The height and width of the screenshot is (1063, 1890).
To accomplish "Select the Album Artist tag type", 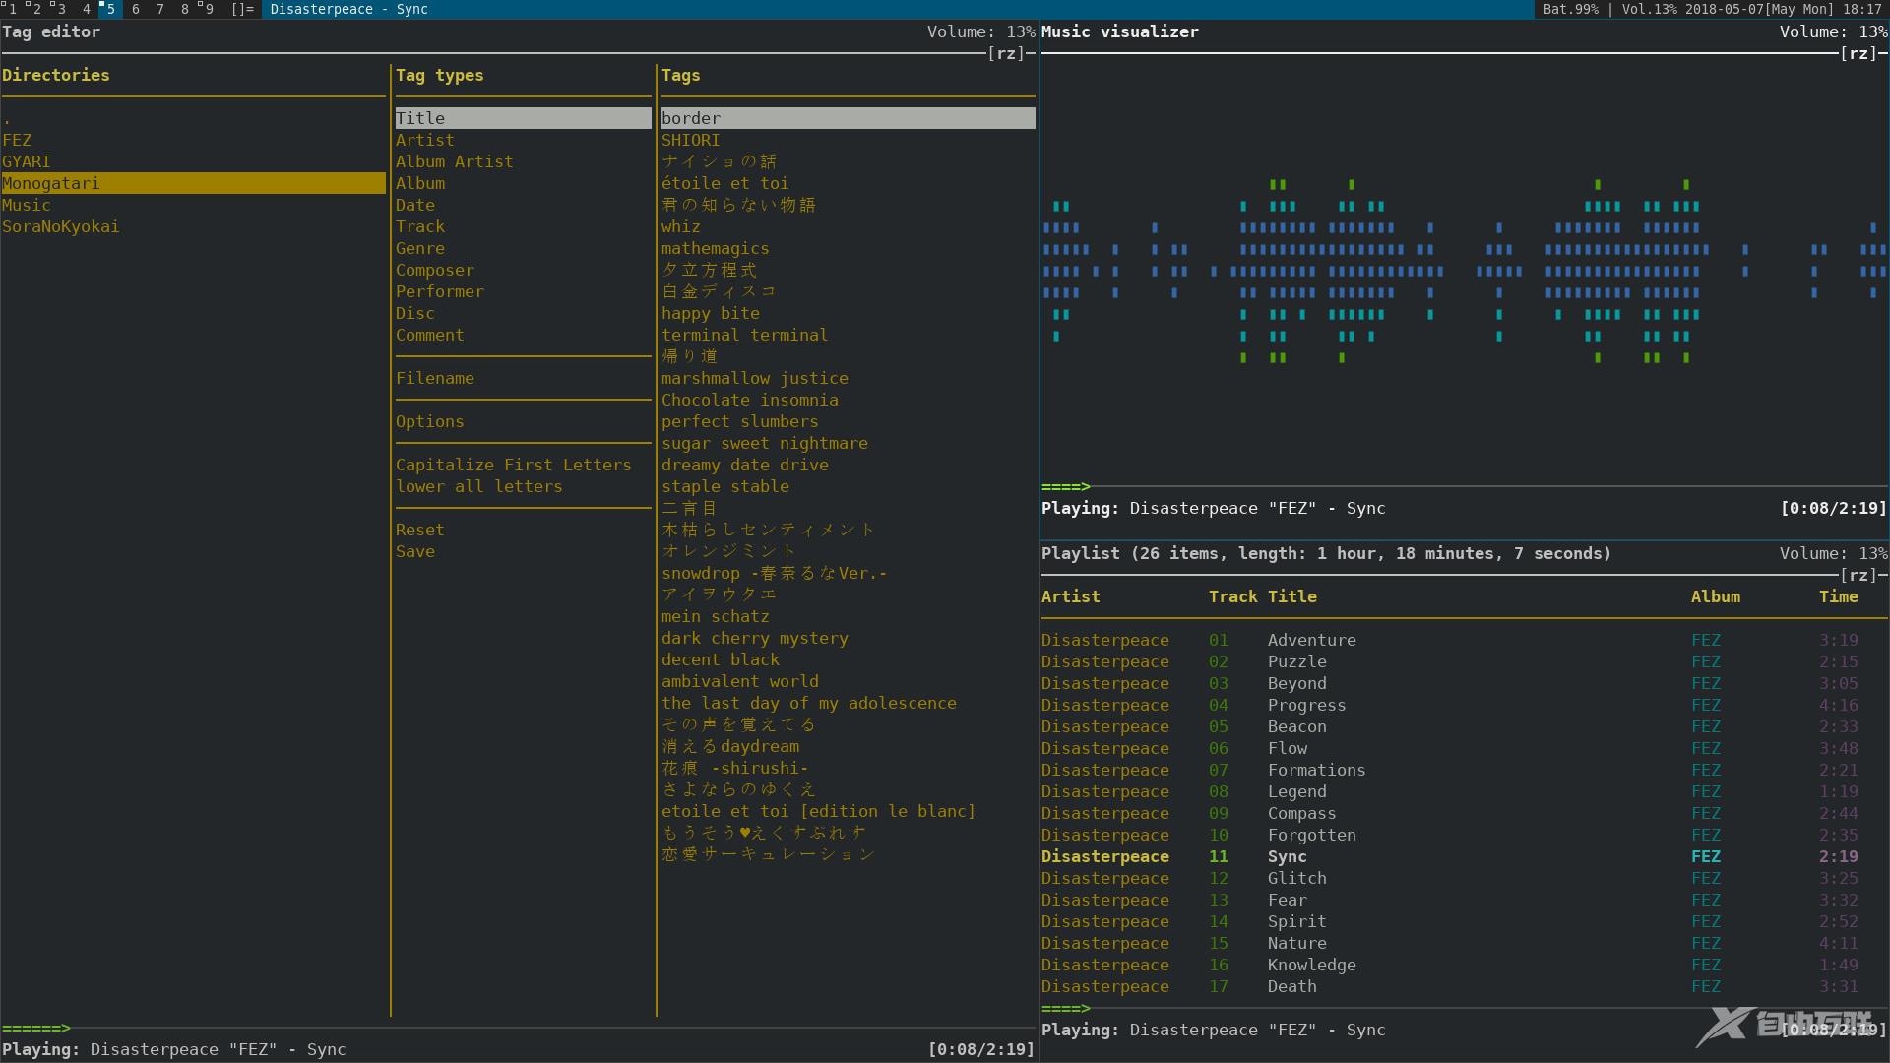I will (524, 161).
